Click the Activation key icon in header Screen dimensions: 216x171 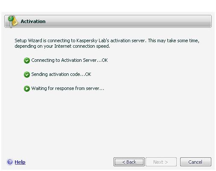click(13, 21)
